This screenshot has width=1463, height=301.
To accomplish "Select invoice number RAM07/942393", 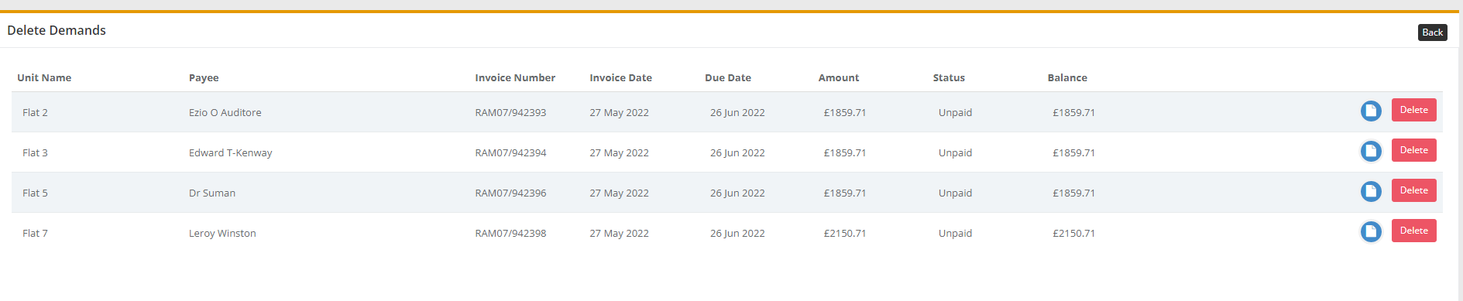I will click(510, 112).
